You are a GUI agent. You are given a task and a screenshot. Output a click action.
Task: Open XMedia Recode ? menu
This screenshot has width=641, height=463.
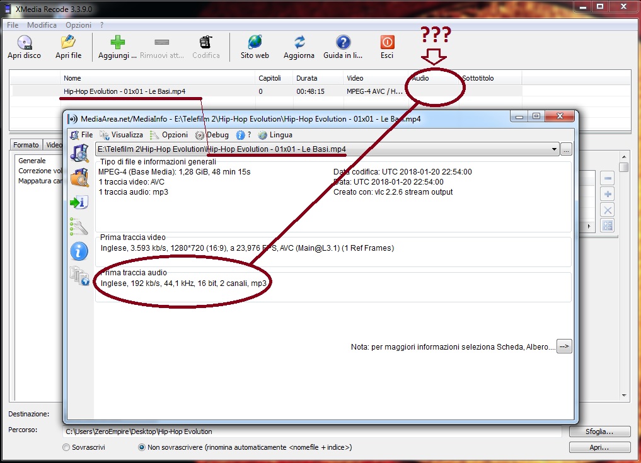click(102, 25)
